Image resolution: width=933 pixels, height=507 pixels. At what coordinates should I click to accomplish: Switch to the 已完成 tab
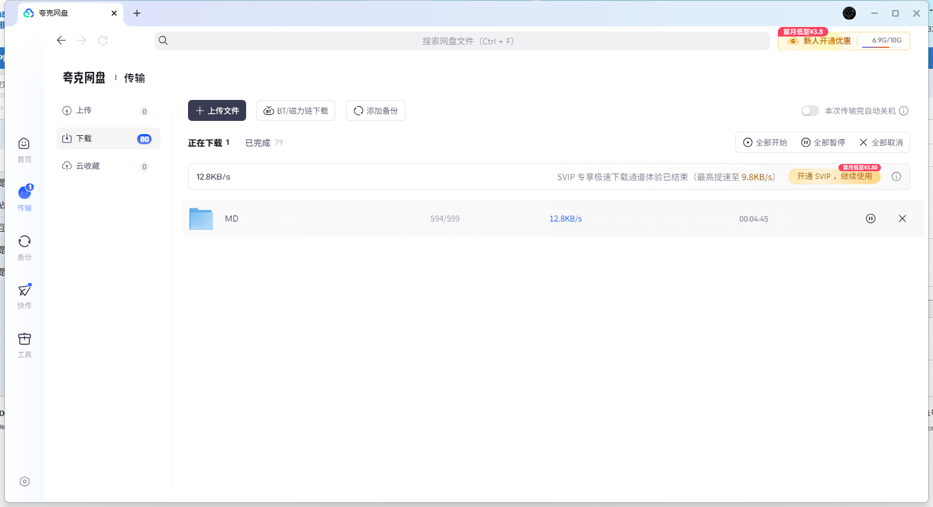pyautogui.click(x=264, y=142)
